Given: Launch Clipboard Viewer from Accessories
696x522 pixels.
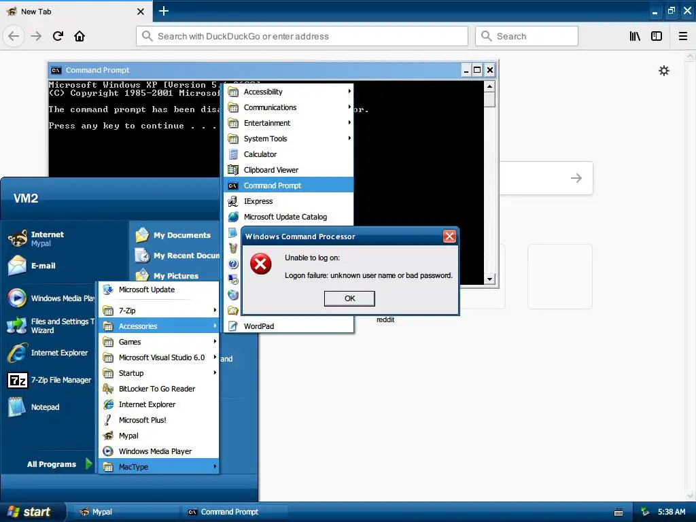Looking at the screenshot, I should (288, 170).
